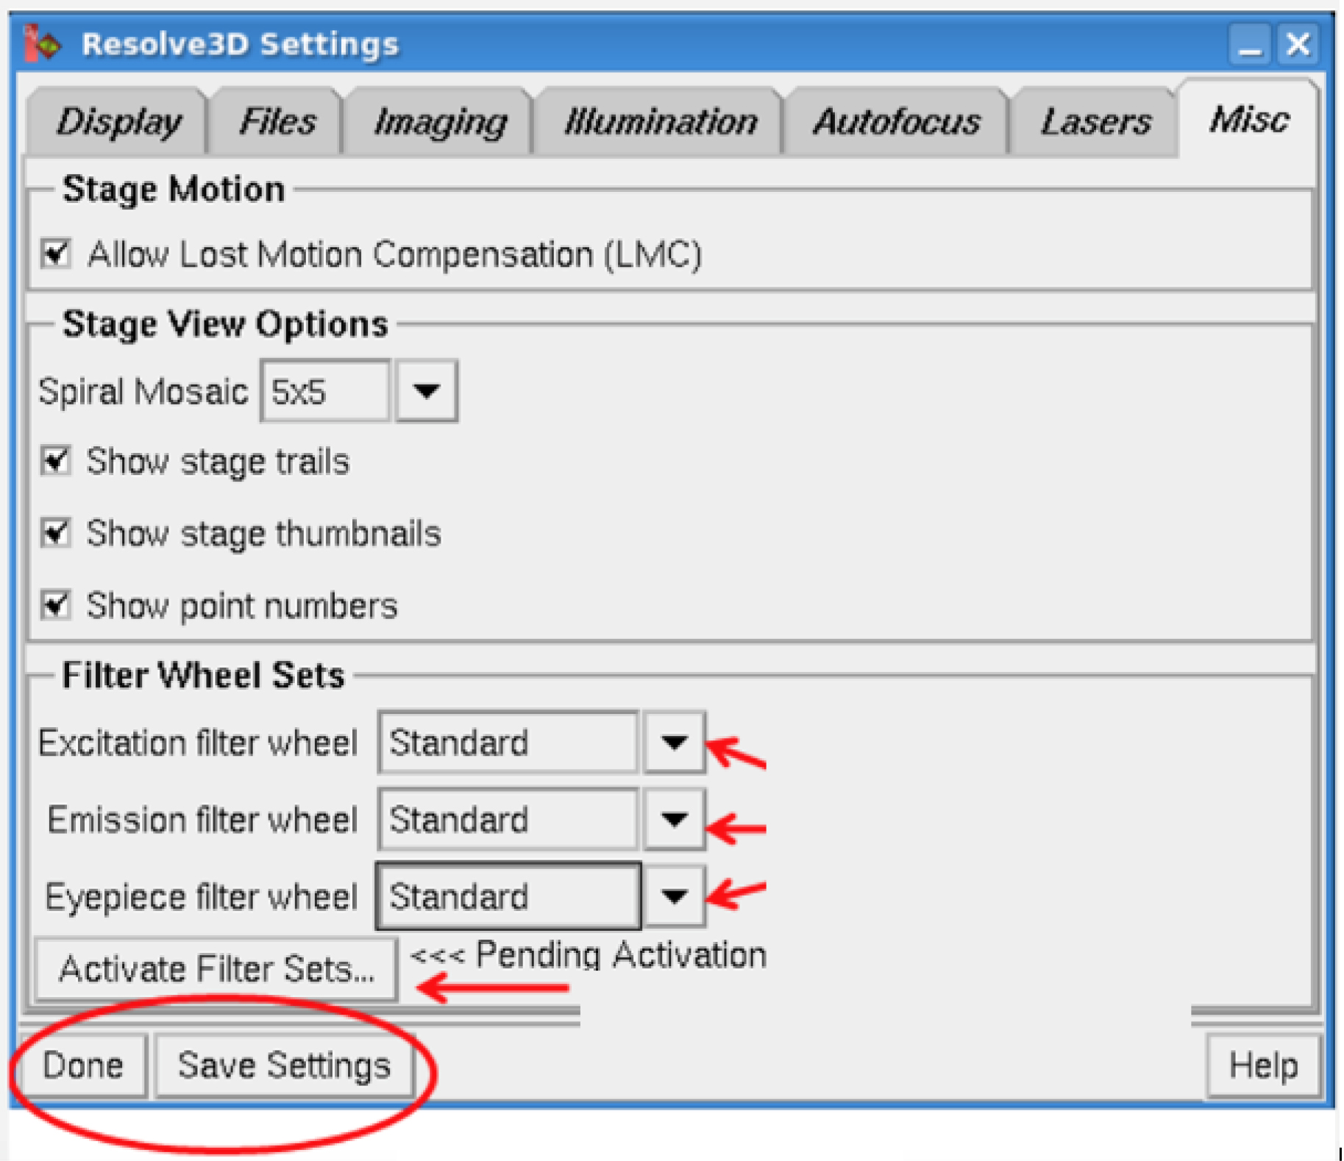The image size is (1344, 1161).
Task: Open the Spiral Mosaic dropdown arrow
Action: [427, 390]
